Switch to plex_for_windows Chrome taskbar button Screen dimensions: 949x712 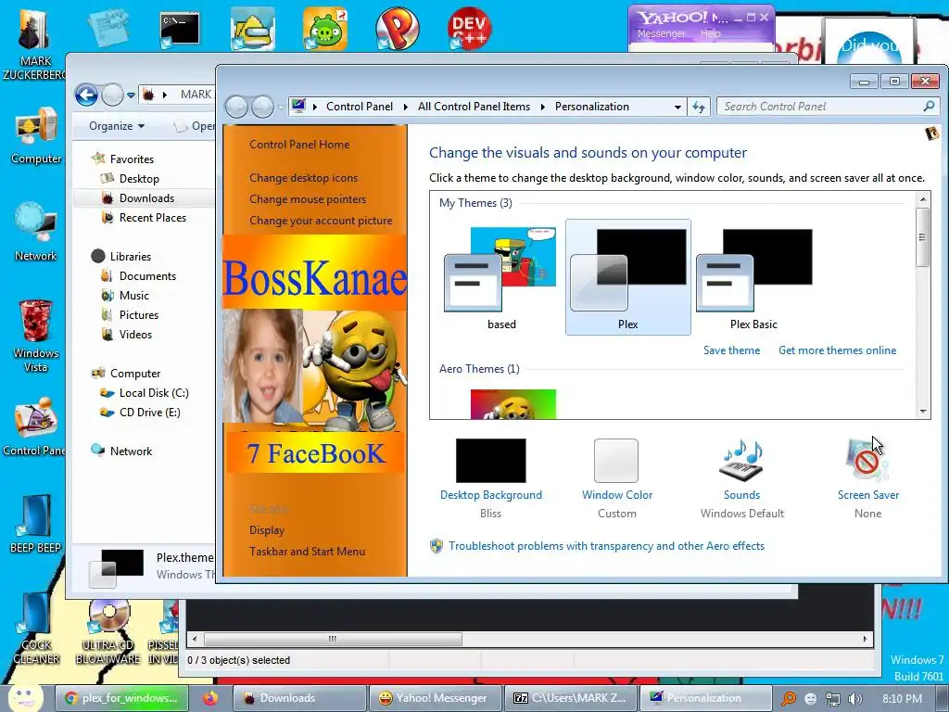[x=122, y=698]
